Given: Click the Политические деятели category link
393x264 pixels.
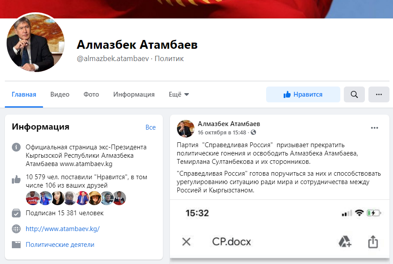Looking at the screenshot, I should tap(60, 245).
